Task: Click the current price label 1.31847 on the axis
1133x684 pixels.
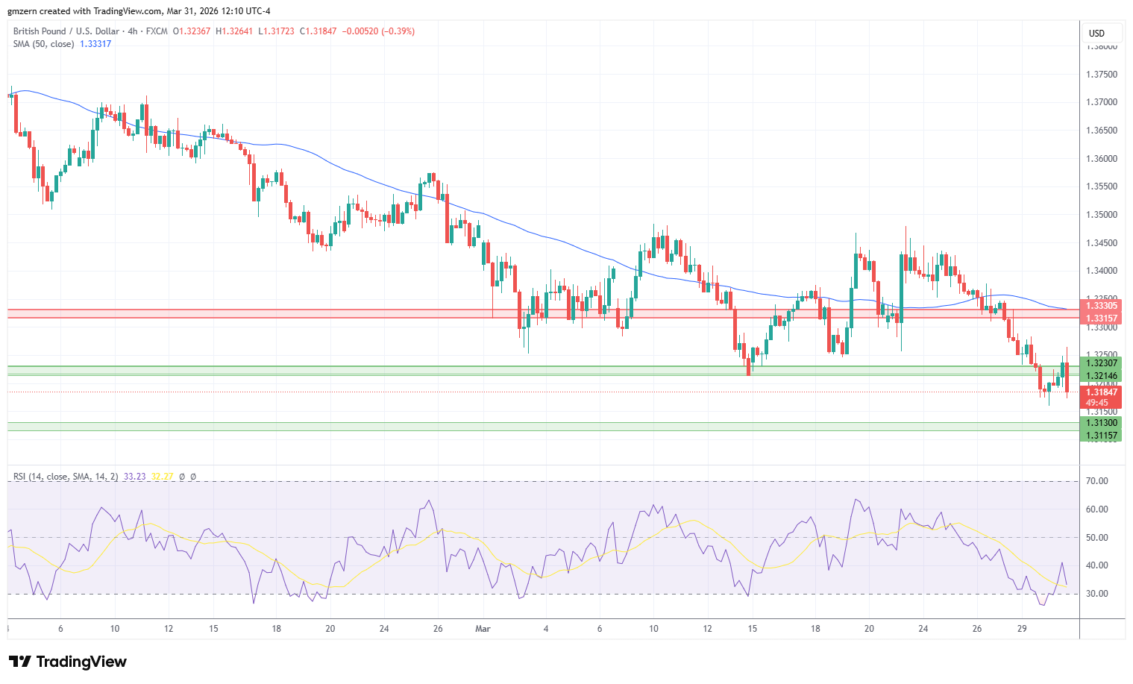Action: point(1100,392)
